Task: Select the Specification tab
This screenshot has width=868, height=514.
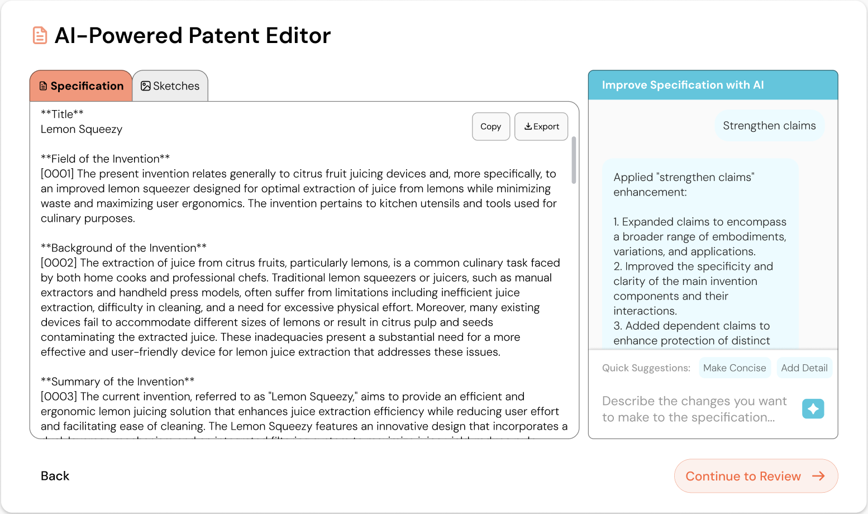Action: pyautogui.click(x=81, y=85)
